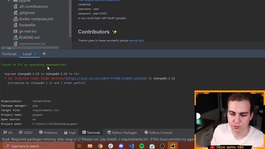This screenshot has width=265, height=149.
Task: Select gh-md-toc in the project tree
Action: click(x=28, y=31)
